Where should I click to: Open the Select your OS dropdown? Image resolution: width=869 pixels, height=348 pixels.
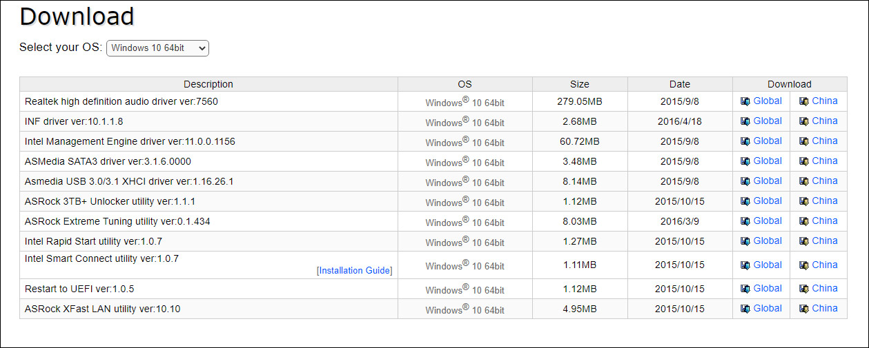[x=157, y=48]
